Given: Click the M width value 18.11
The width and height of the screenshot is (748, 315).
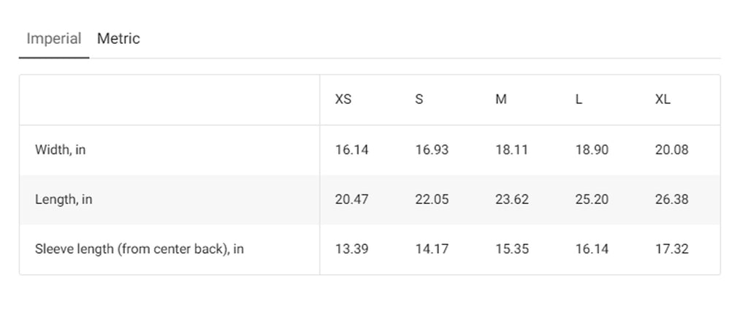Looking at the screenshot, I should click(x=511, y=150).
